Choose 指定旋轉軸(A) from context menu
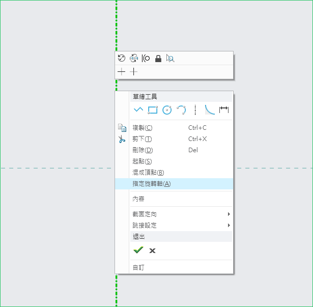313x307 pixels. pos(152,184)
